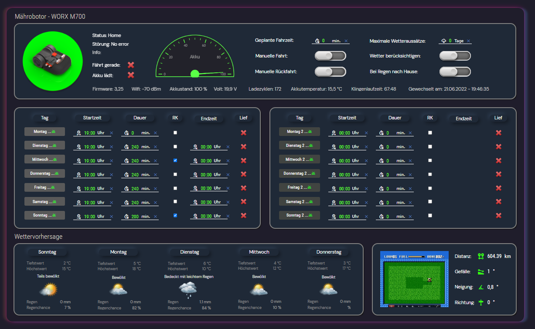This screenshot has height=329, width=535.
Task: Check the RK checkbox for Freitag 2
Action: (430, 188)
